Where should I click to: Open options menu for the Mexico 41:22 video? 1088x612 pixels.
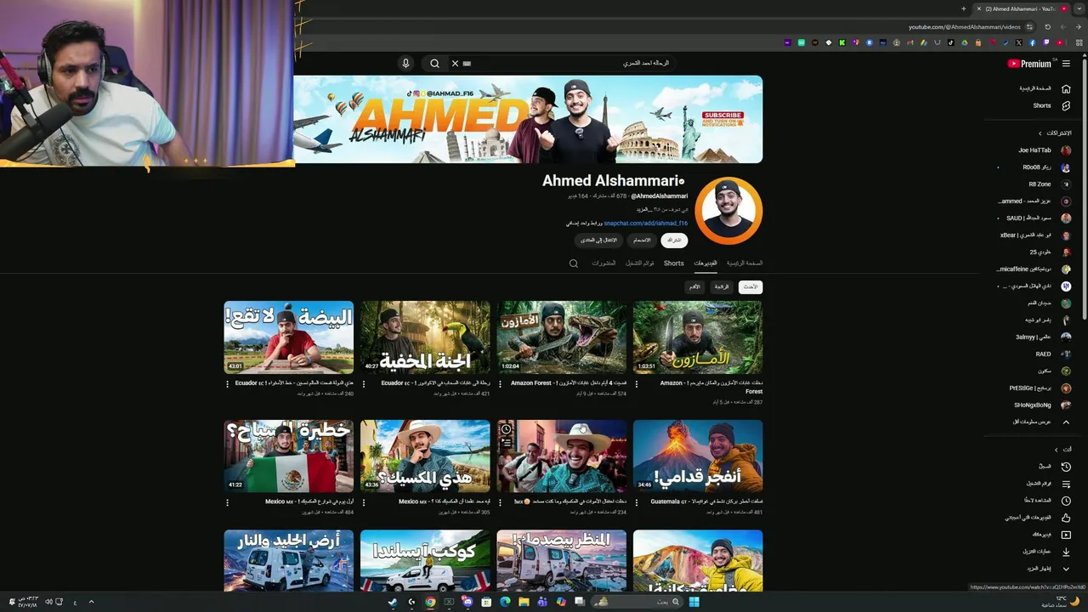pos(227,502)
